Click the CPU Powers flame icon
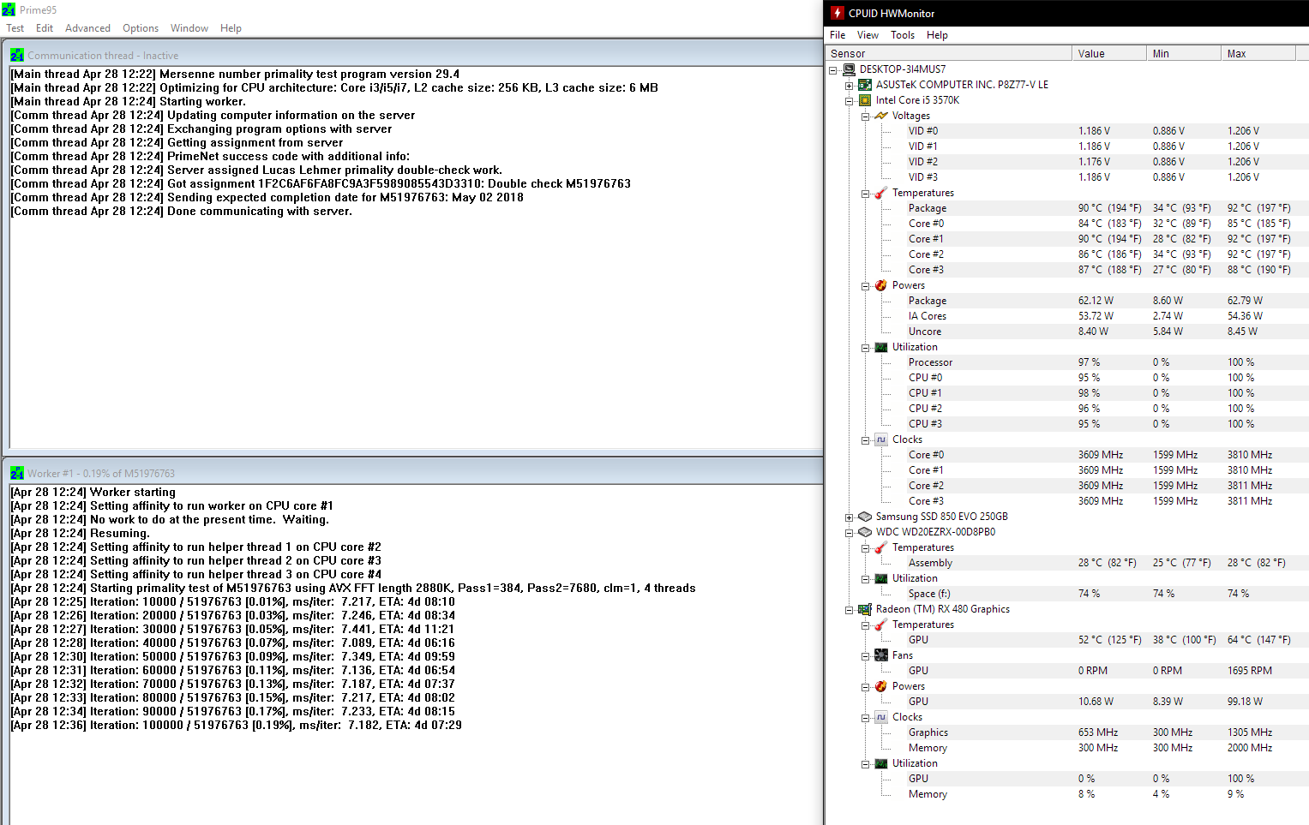Screen dimensions: 1309x825 click(x=881, y=285)
